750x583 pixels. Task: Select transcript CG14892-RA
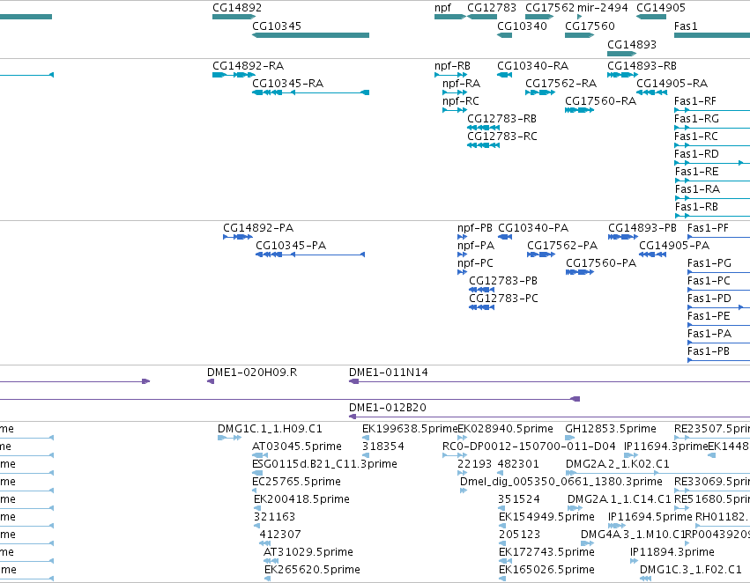point(248,66)
